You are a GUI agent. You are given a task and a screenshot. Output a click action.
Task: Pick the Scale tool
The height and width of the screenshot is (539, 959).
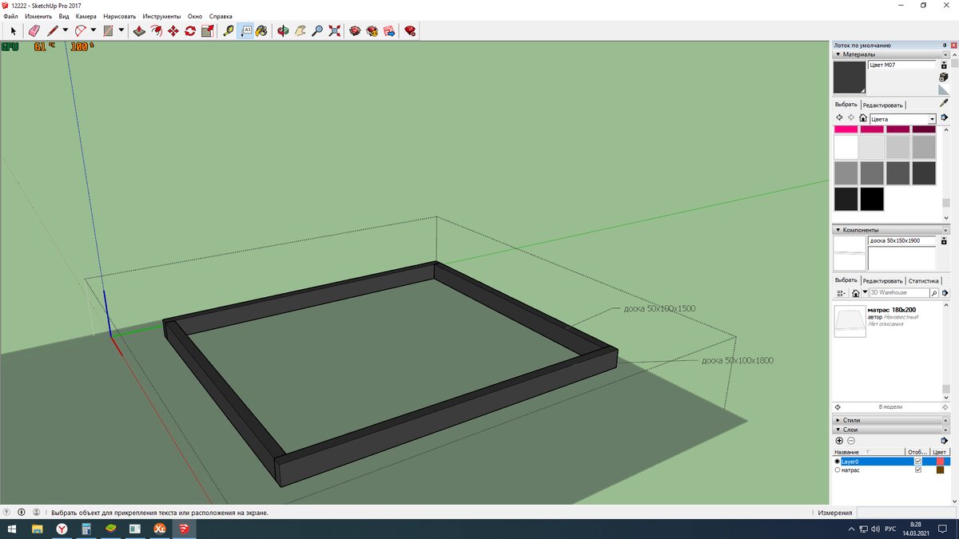pyautogui.click(x=208, y=31)
